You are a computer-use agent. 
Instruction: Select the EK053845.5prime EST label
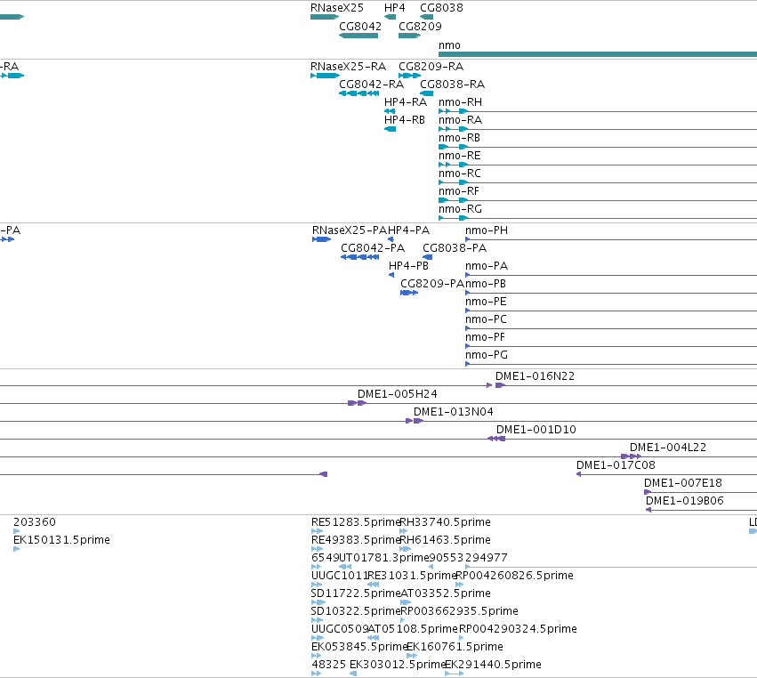click(x=359, y=647)
